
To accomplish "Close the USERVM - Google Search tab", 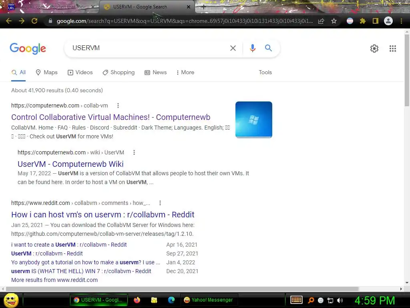I will 189,7.
